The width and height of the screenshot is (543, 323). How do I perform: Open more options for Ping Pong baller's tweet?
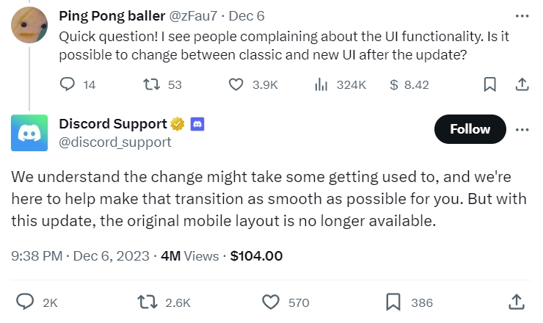(522, 16)
